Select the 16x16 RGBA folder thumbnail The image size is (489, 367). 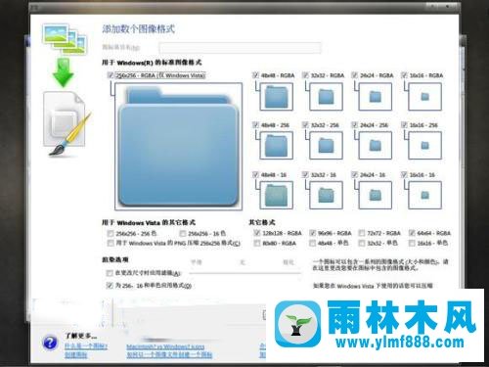point(424,97)
